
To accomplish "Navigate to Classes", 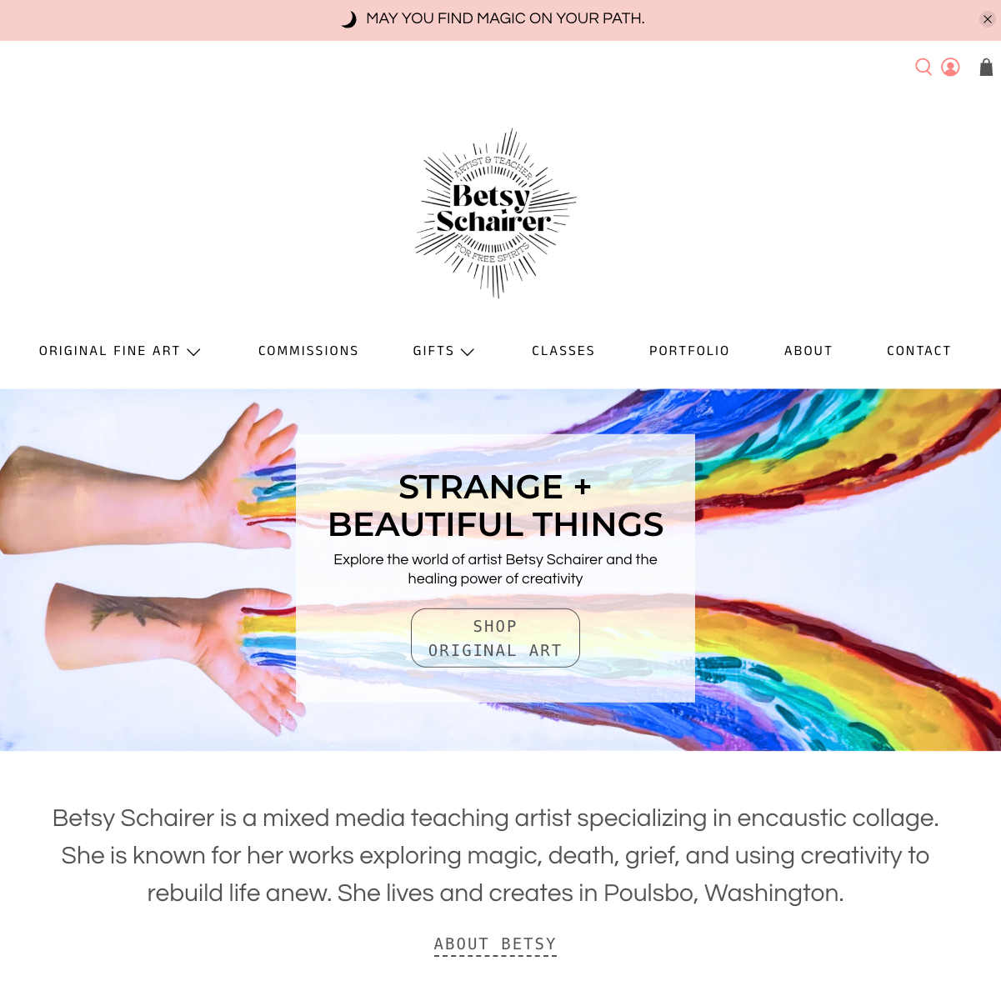I will [563, 351].
